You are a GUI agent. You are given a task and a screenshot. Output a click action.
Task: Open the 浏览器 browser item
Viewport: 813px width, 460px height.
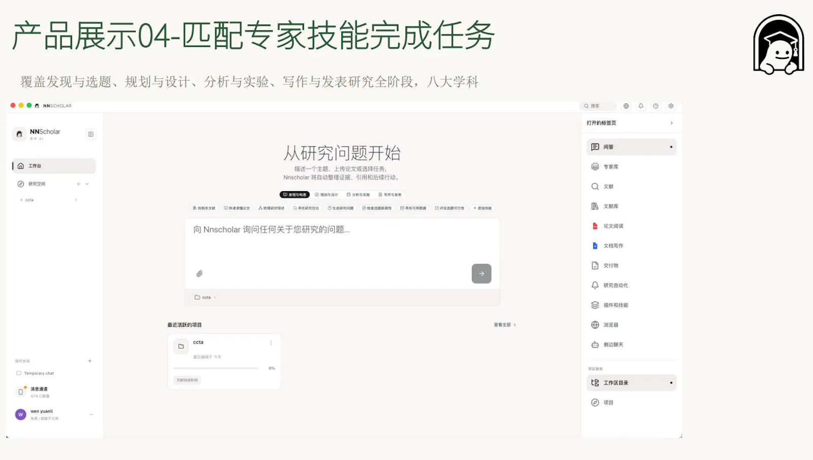(x=631, y=325)
